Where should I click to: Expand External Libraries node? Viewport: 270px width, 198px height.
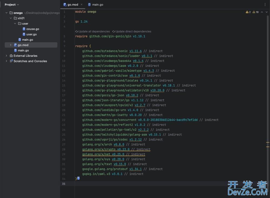click(x=6, y=56)
